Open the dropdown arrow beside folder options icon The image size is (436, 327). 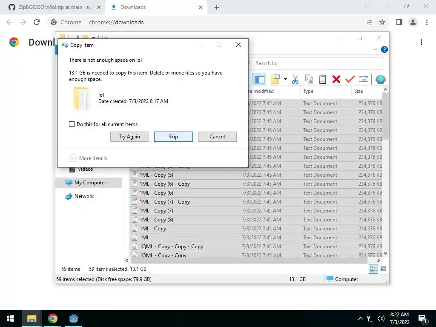click(285, 79)
